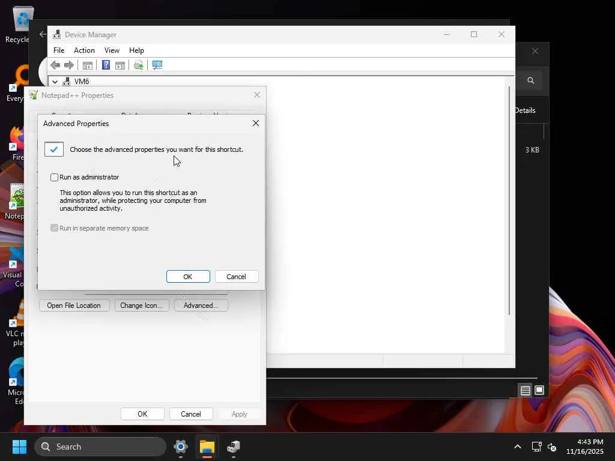This screenshot has height=461, width=615.
Task: Click the 3 KB size value in File Explorer
Action: click(x=532, y=149)
